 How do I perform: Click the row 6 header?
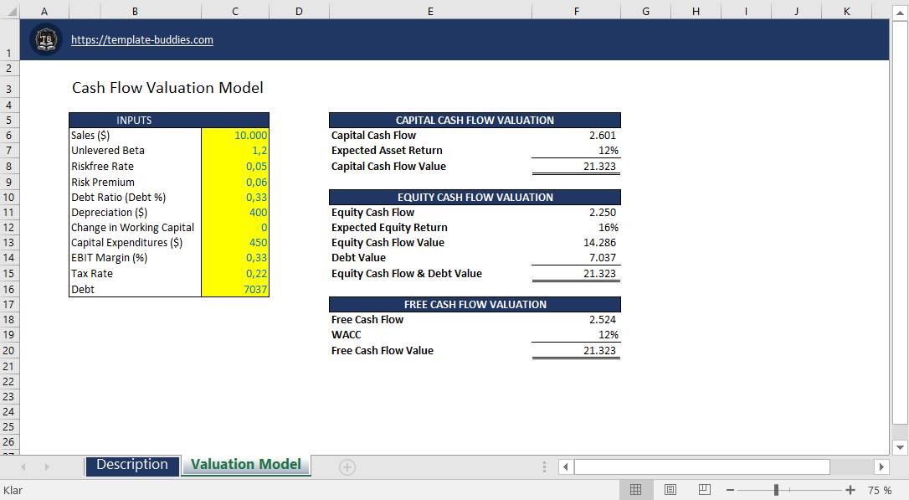click(x=9, y=135)
